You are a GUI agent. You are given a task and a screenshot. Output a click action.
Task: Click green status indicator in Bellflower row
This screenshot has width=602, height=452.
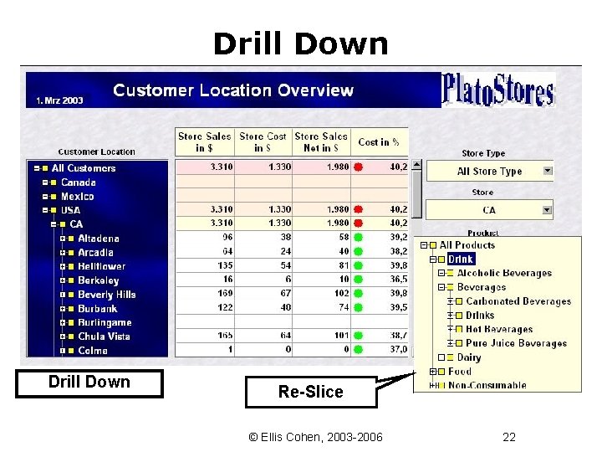(x=358, y=265)
